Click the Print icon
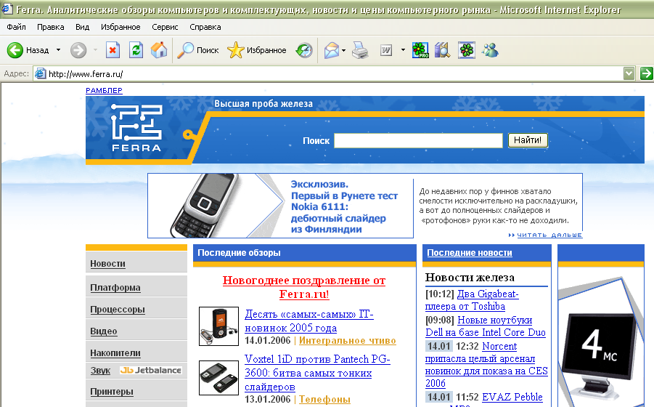The height and width of the screenshot is (407, 654). (x=360, y=50)
